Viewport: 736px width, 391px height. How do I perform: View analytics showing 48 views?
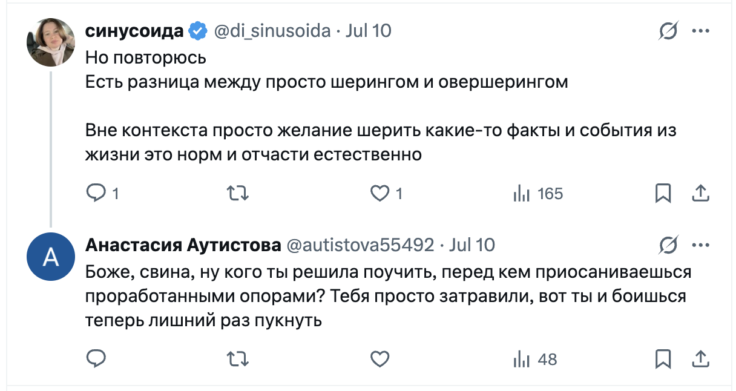535,359
